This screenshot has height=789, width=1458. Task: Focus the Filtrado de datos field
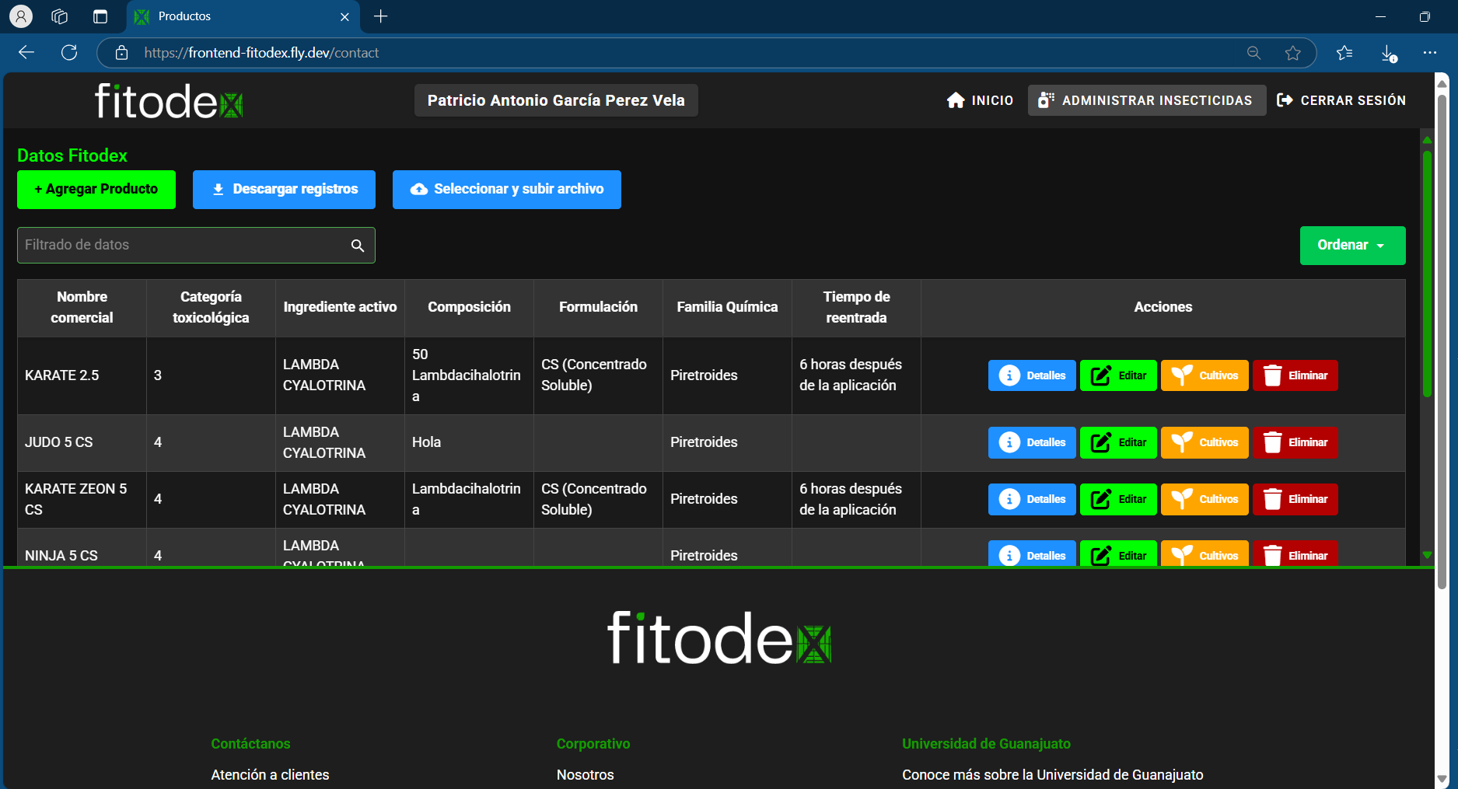[x=196, y=246]
